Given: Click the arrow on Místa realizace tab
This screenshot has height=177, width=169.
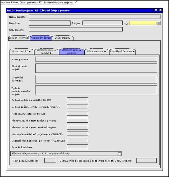Looking at the screenshot, I should click(105, 51).
